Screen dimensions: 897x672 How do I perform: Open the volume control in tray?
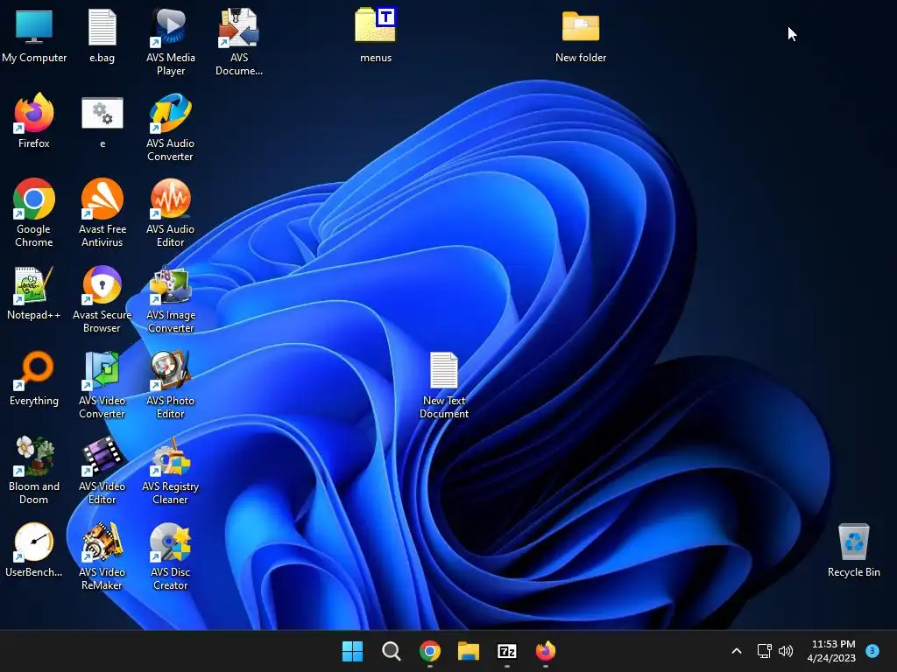(786, 651)
